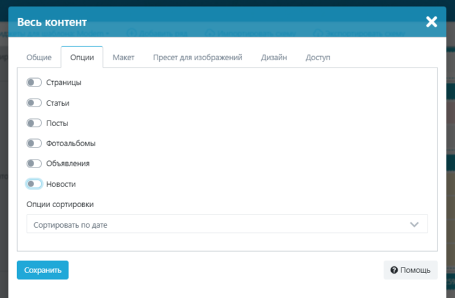Enable the Объявления switch
The image size is (455, 298).
34,164
